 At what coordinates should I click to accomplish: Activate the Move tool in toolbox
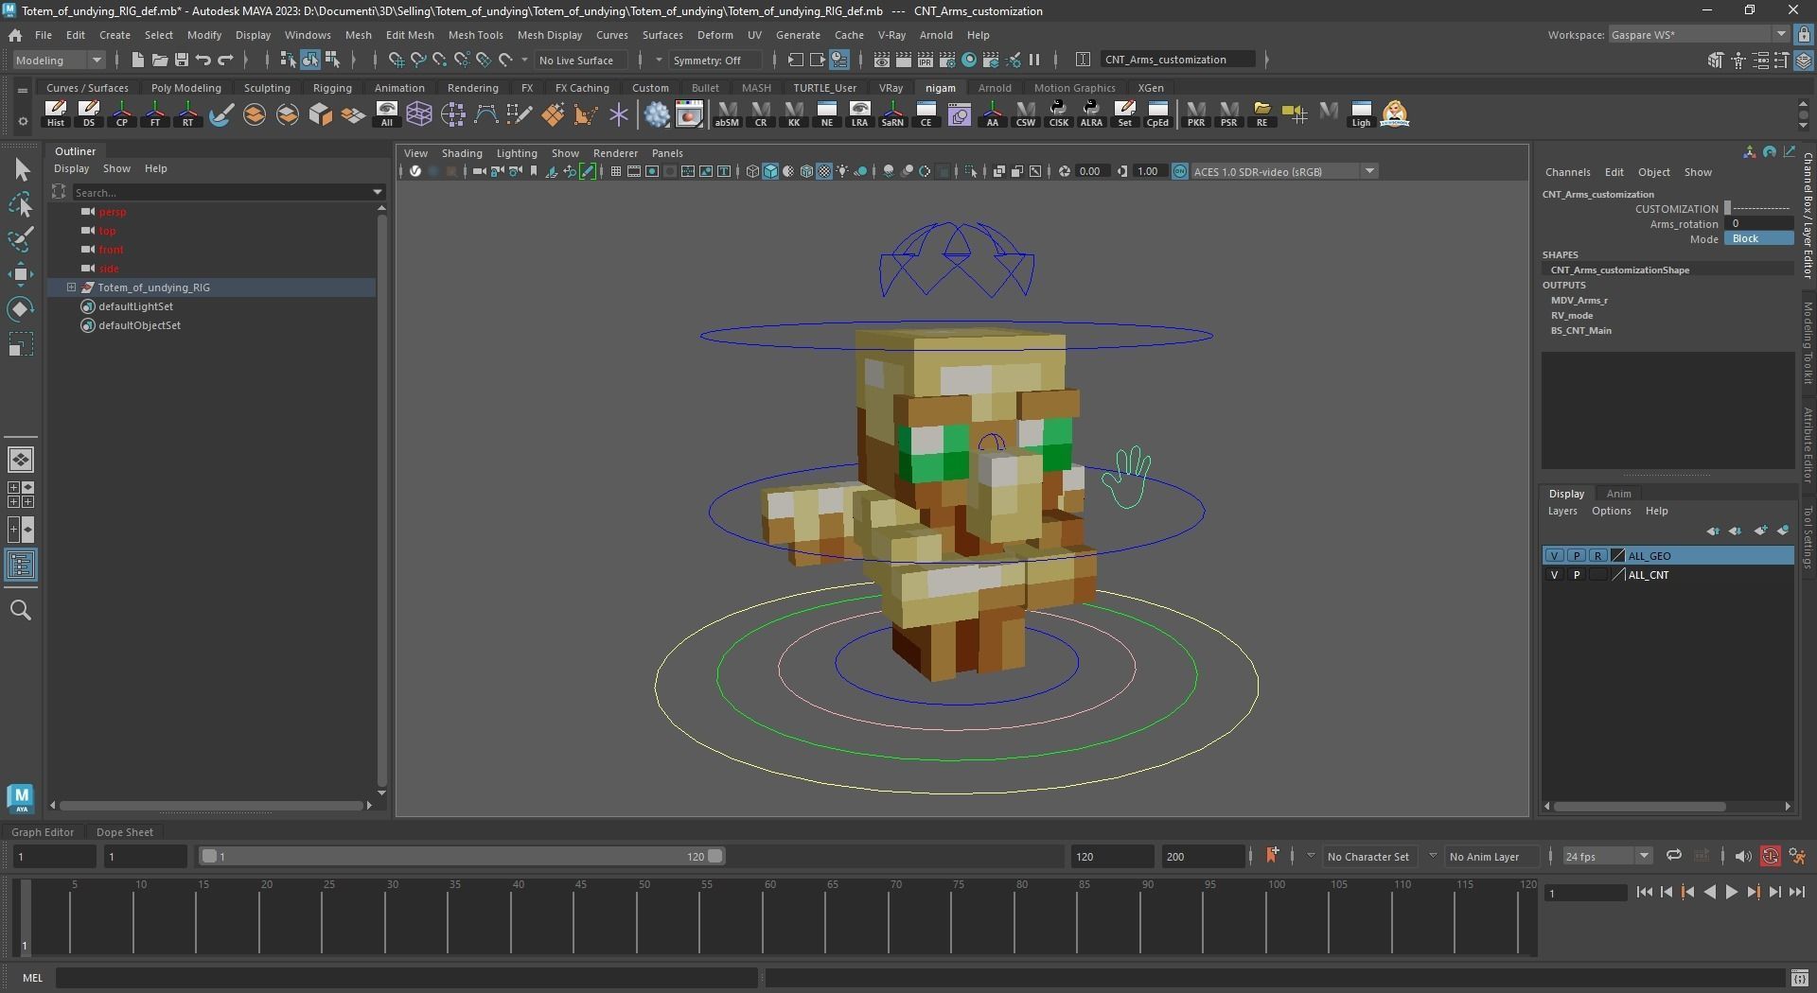pos(21,274)
